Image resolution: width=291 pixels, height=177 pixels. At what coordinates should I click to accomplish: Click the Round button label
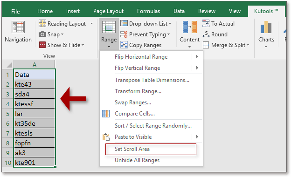[219, 34]
